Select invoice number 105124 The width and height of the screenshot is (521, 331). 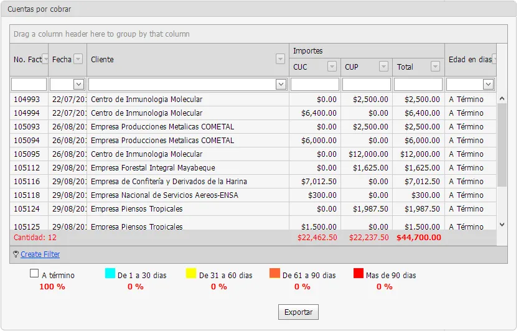pyautogui.click(x=27, y=209)
